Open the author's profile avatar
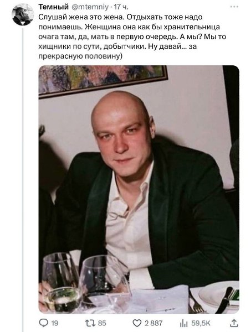 click(23, 14)
